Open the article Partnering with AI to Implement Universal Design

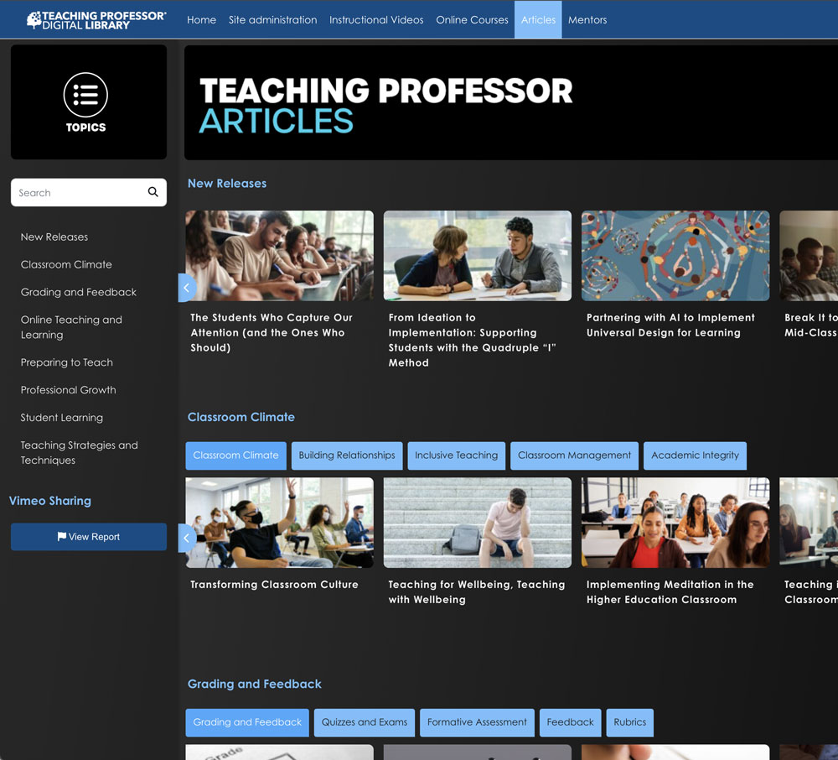(x=675, y=256)
